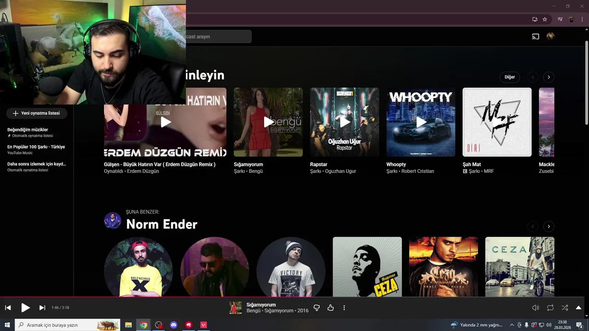The height and width of the screenshot is (331, 589).
Task: Click Yeni oynatma listesi button
Action: (x=37, y=113)
